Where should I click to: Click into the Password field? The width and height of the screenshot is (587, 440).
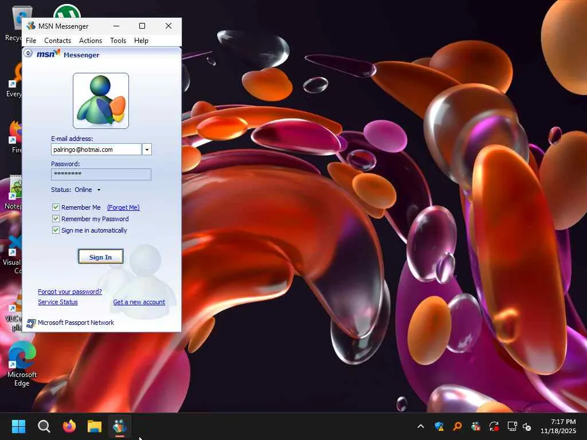[101, 174]
